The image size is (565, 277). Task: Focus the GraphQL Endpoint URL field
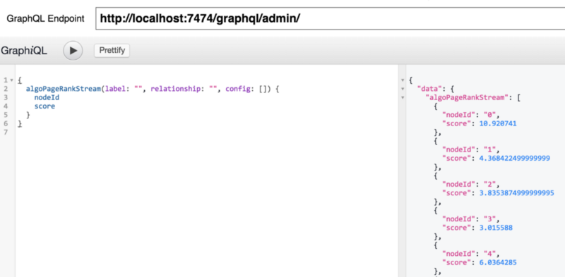[330, 18]
